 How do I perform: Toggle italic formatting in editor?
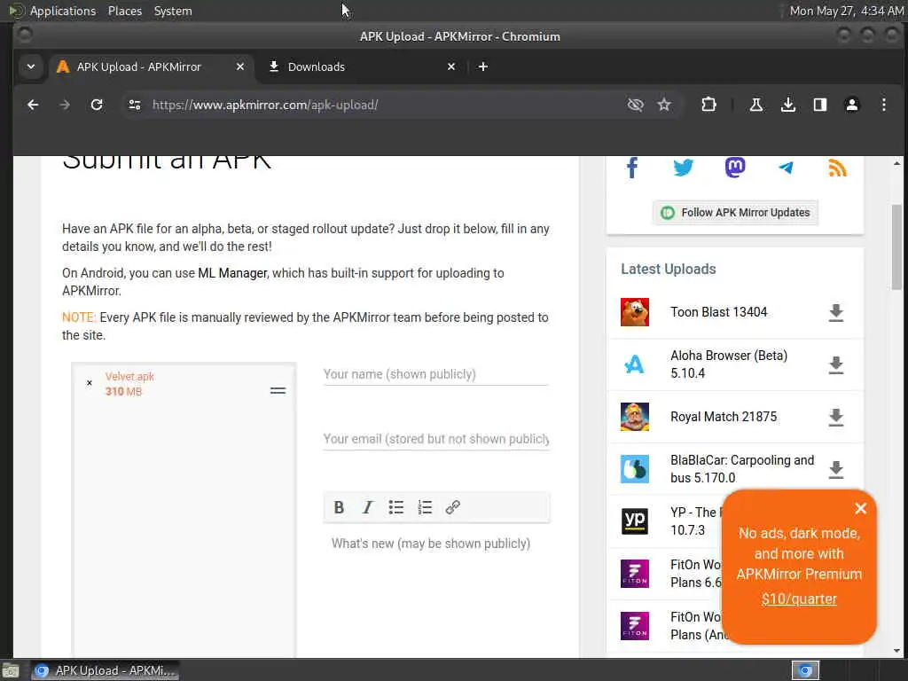click(x=367, y=508)
